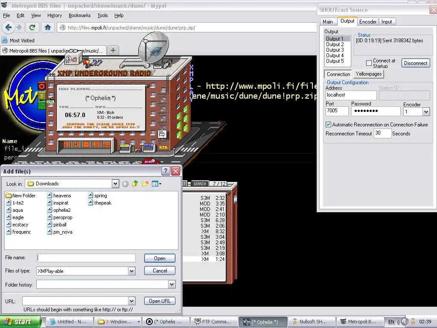Open the Encoder number dropdown
Viewport: 437px width, 328px height.
click(426, 112)
